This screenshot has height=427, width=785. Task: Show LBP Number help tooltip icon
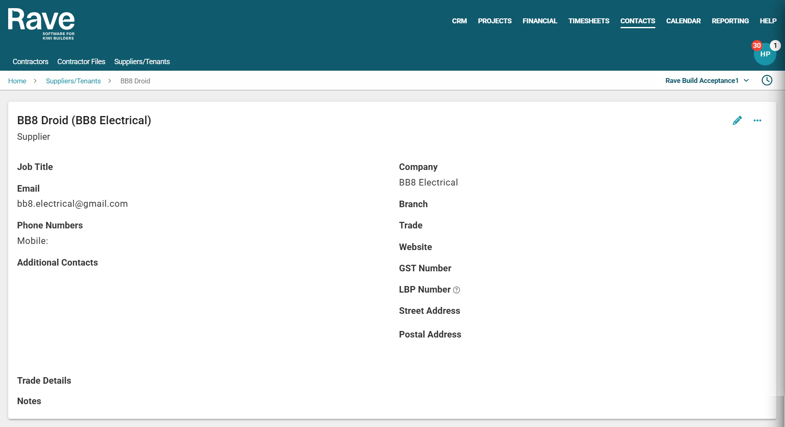pos(457,290)
